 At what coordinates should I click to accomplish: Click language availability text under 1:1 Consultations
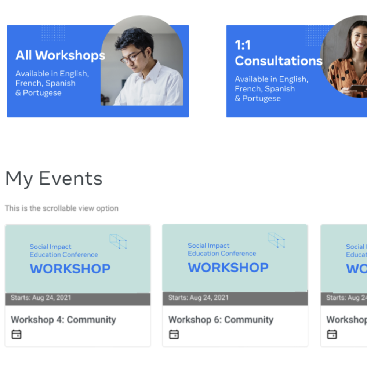point(272,89)
